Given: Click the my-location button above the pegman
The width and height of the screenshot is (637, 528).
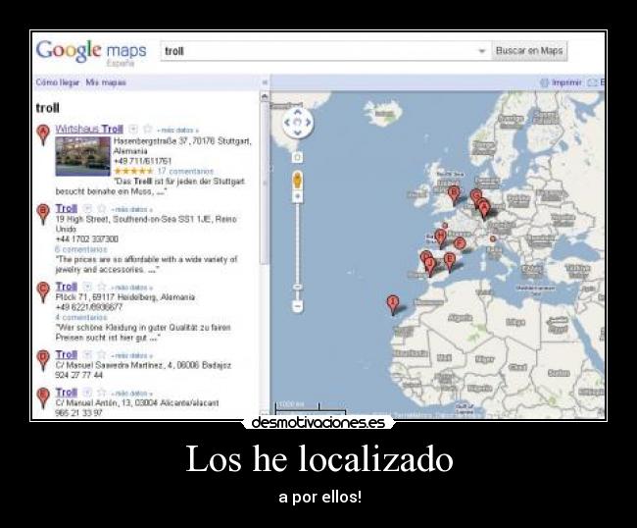Looking at the screenshot, I should click(x=297, y=157).
